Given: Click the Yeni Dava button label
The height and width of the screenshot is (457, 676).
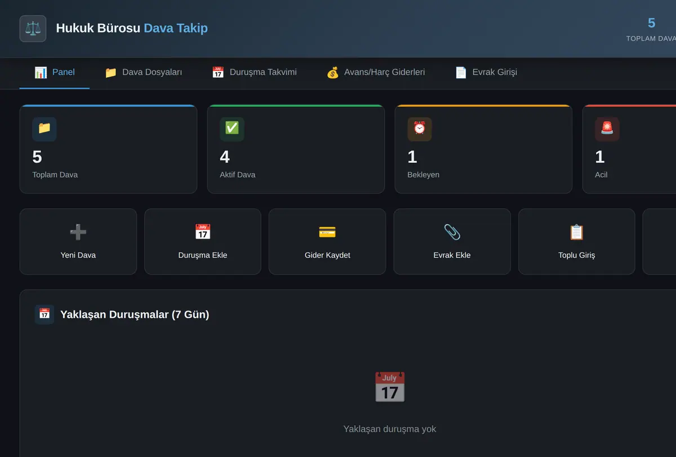Looking at the screenshot, I should 78,255.
